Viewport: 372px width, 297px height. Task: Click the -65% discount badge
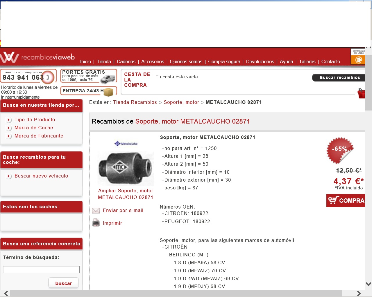pyautogui.click(x=340, y=150)
